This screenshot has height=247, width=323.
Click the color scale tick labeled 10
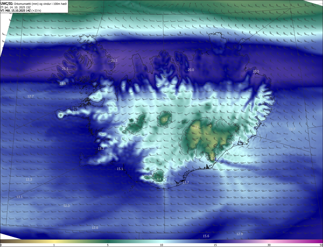[161, 245]
